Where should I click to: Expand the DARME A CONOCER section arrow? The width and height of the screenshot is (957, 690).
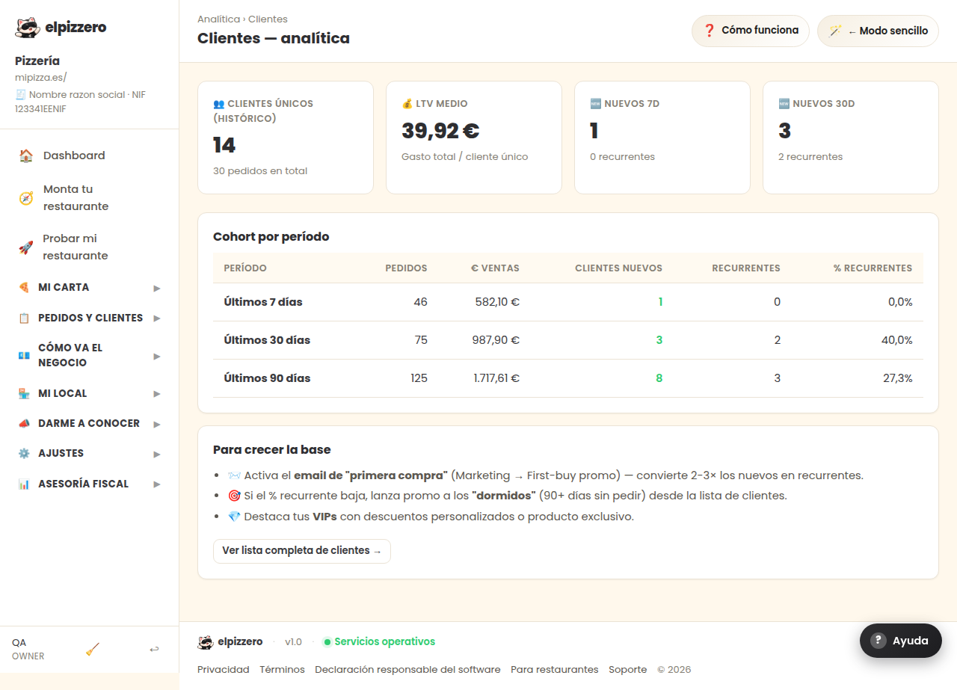click(x=157, y=424)
